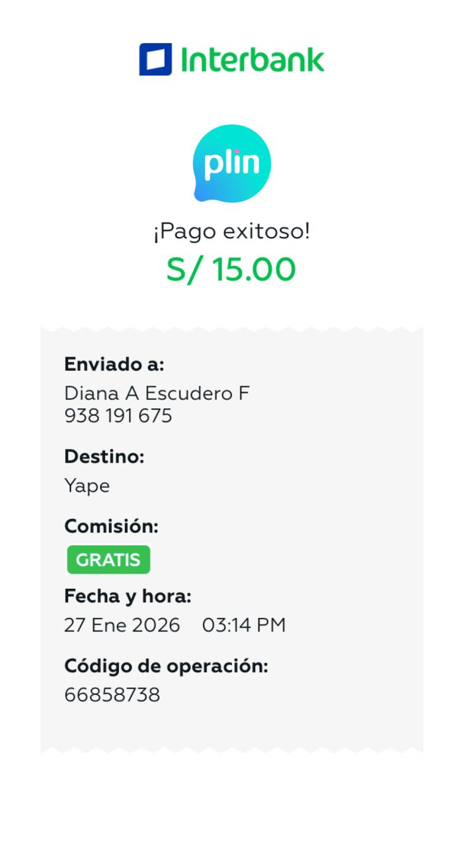Tap the green GRATIS badge

click(x=108, y=560)
